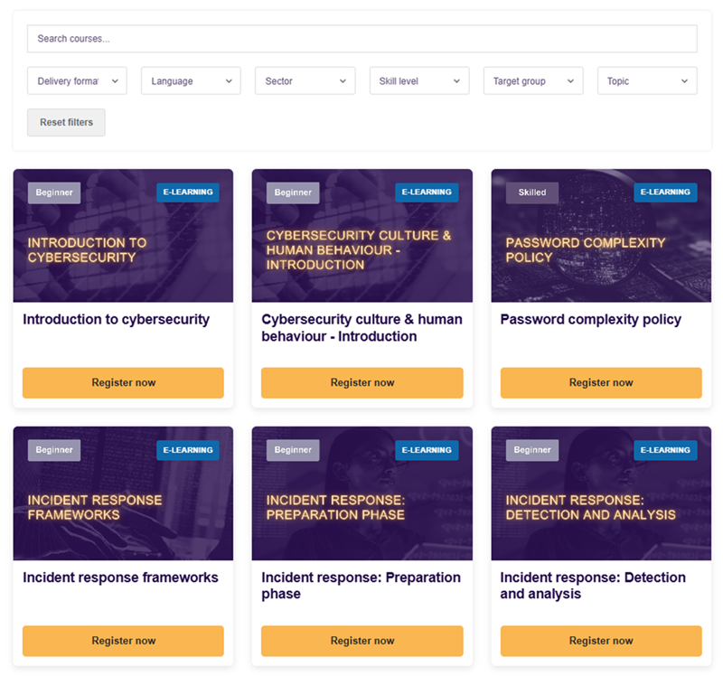723x676 pixels.
Task: Open the Password complexity policy title link
Action: pos(590,319)
